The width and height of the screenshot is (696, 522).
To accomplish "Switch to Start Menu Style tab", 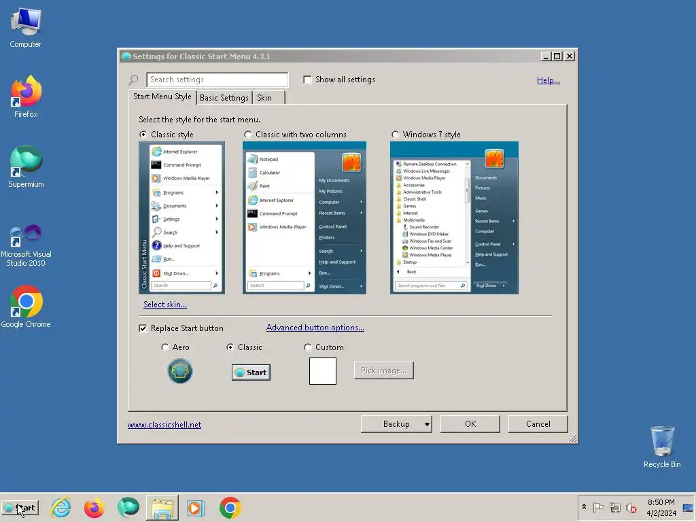I will (162, 97).
